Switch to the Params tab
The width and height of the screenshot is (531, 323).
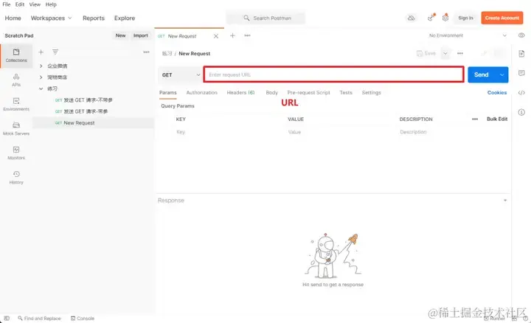point(168,92)
